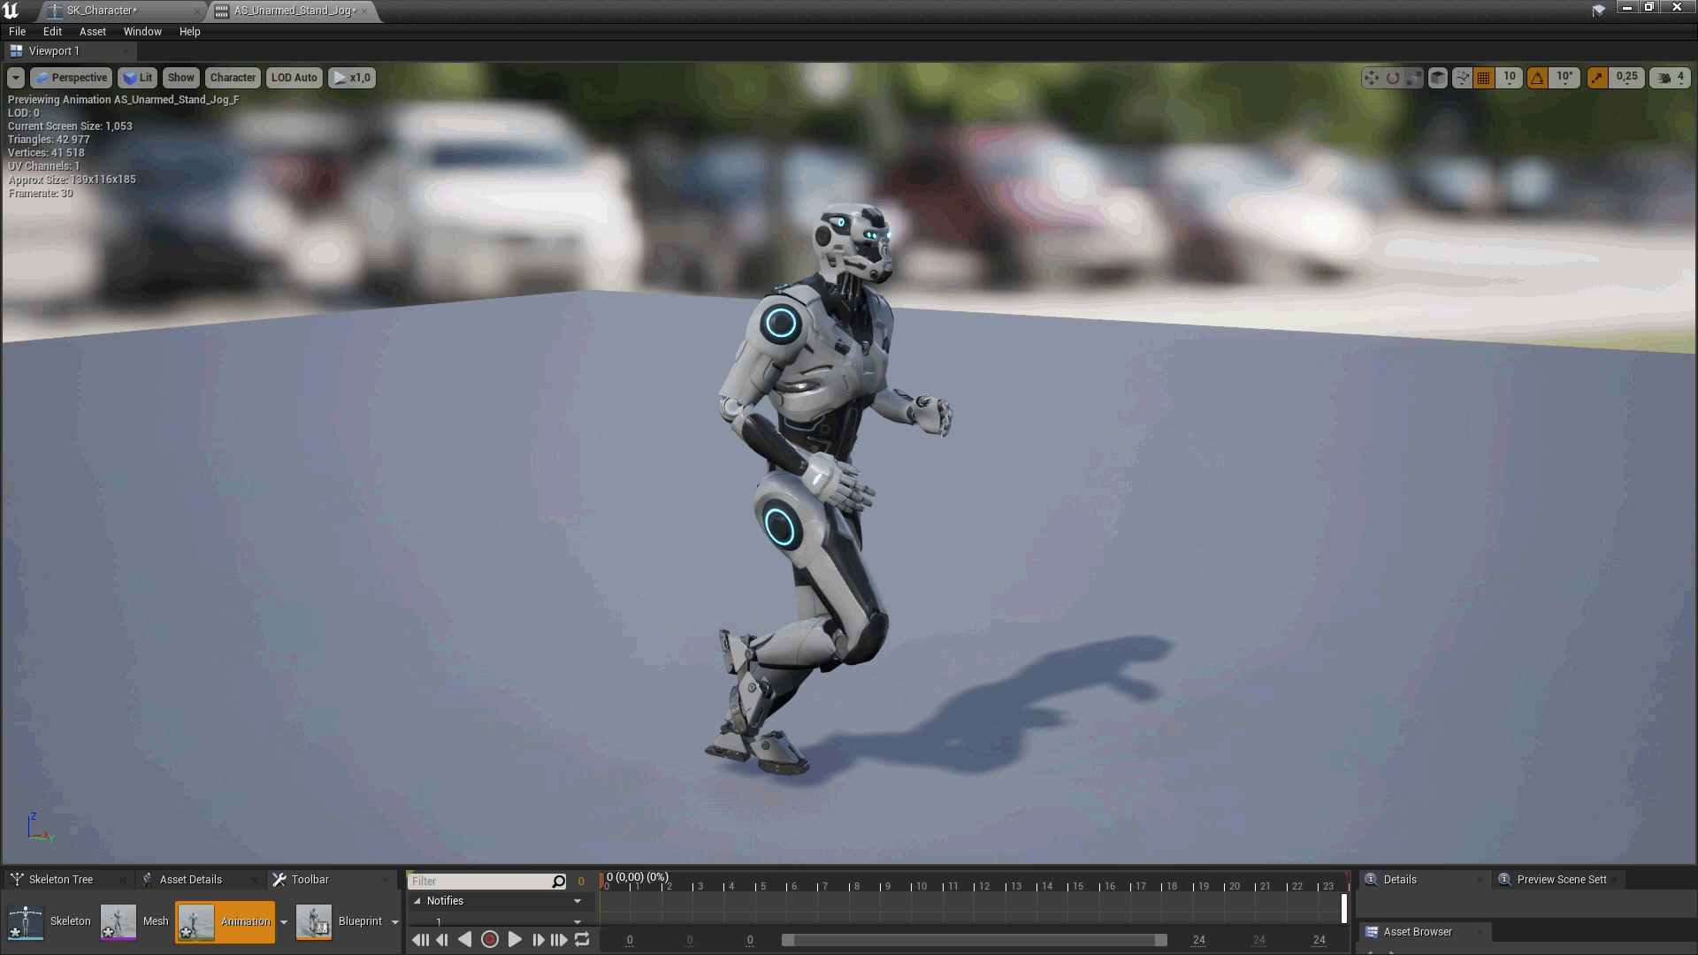Toggle grid snapping on or off

[1484, 78]
